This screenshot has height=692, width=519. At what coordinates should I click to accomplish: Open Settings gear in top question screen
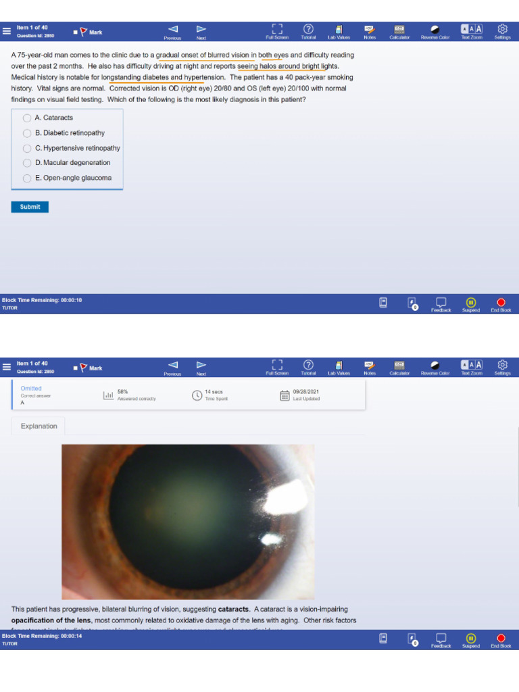502,32
